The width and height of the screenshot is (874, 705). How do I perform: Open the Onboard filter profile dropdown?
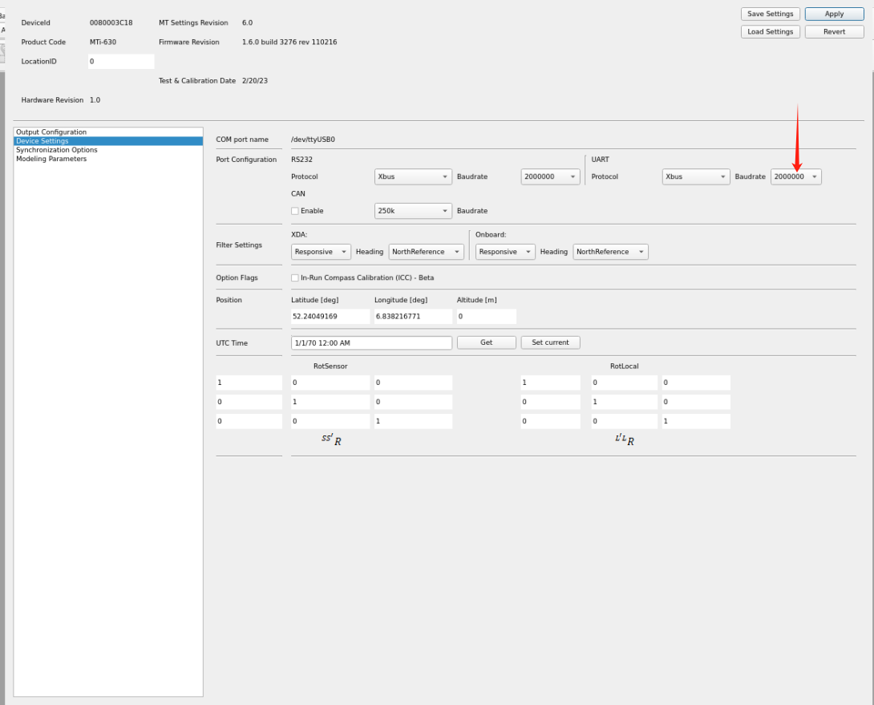click(x=505, y=252)
